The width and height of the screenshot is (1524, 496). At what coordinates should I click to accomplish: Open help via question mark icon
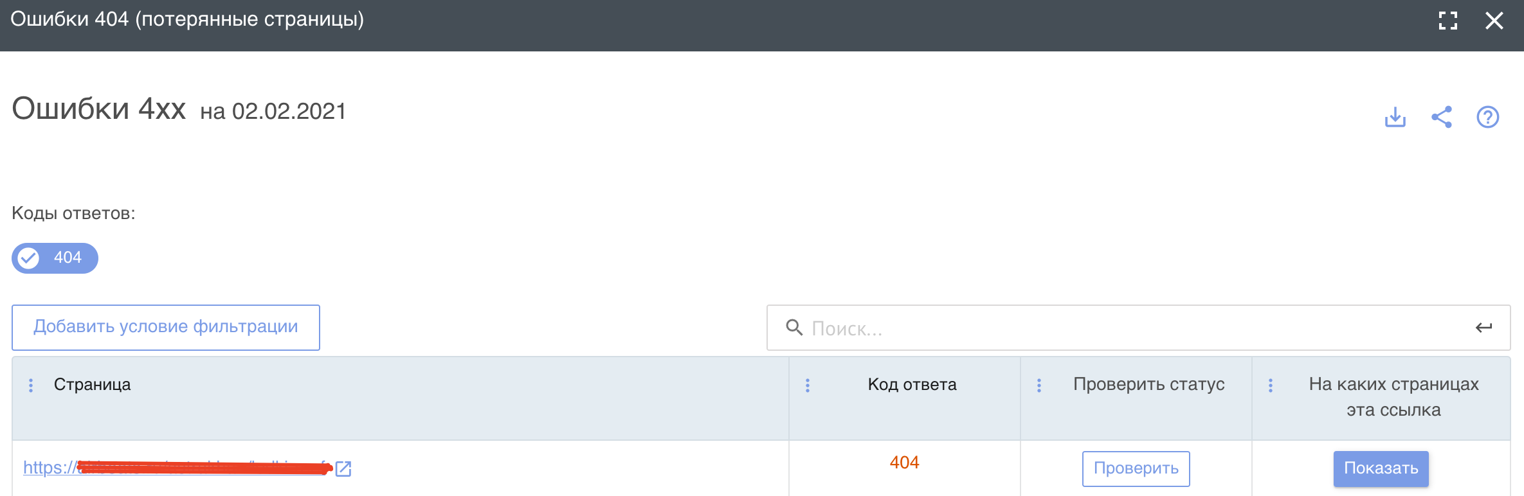tap(1488, 117)
